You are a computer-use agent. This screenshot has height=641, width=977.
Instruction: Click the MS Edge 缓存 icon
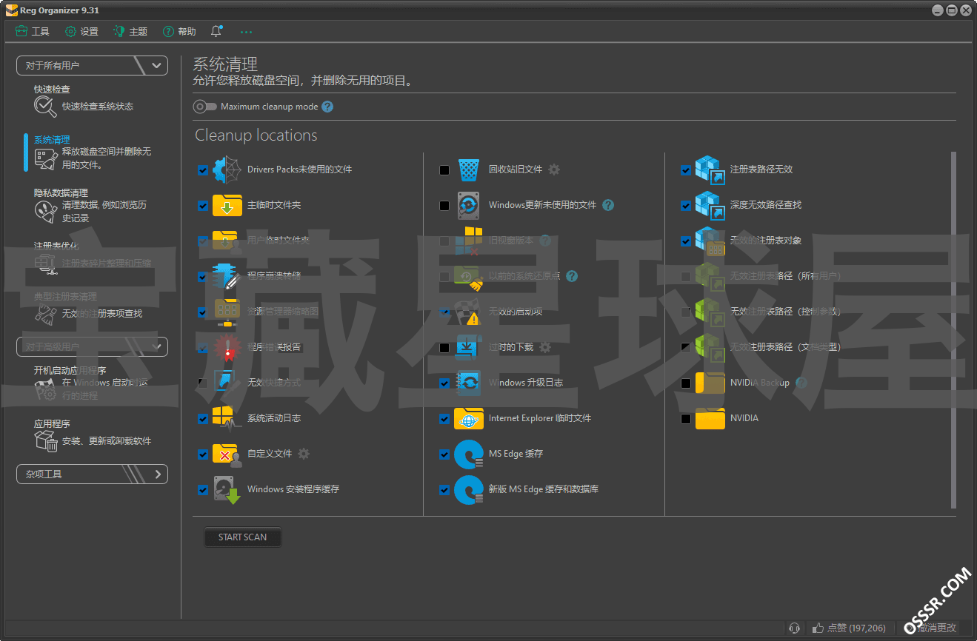469,454
